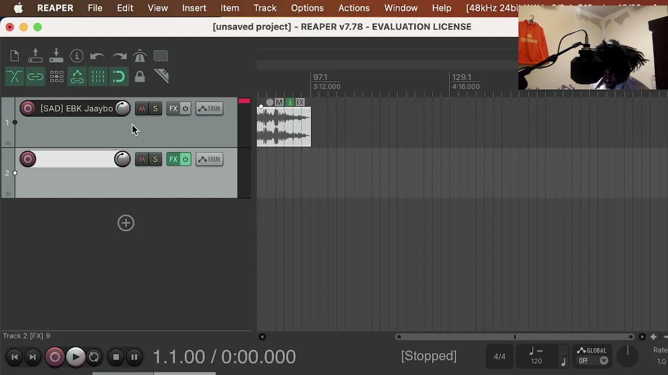Toggle auto-crossfade icon
This screenshot has width=668, height=375.
pyautogui.click(x=15, y=77)
